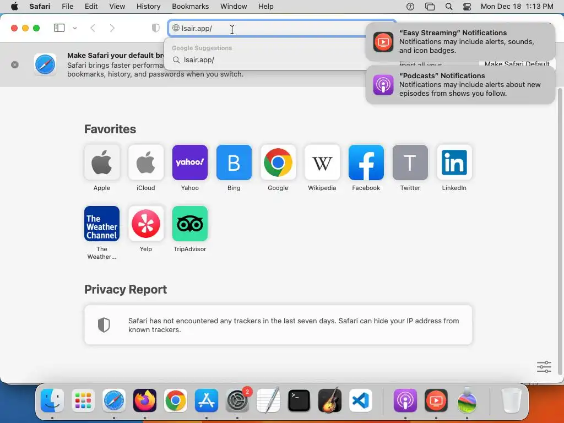This screenshot has height=423, width=564.
Task: Open Spotlight search
Action: click(x=449, y=7)
